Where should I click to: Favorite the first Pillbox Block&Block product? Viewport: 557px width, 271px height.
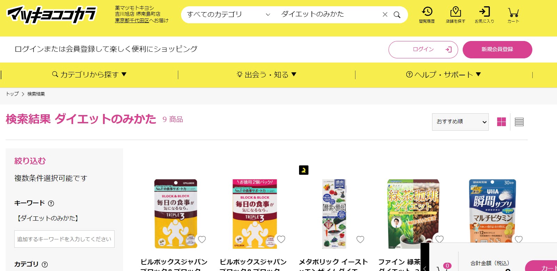pyautogui.click(x=202, y=239)
